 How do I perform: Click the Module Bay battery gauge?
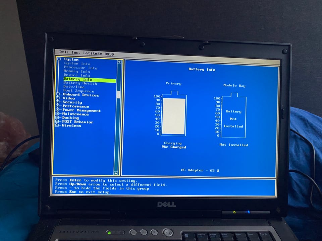click(233, 115)
